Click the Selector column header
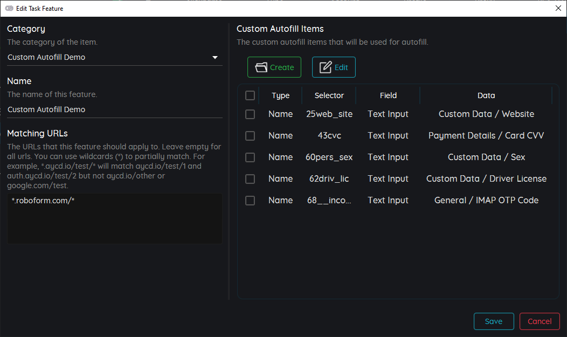This screenshot has width=567, height=337. tap(329, 95)
